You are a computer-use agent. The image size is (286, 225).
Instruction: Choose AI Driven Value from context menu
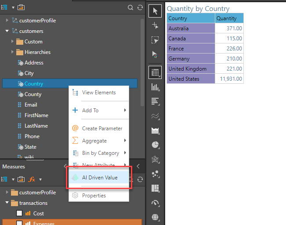[x=99, y=178]
